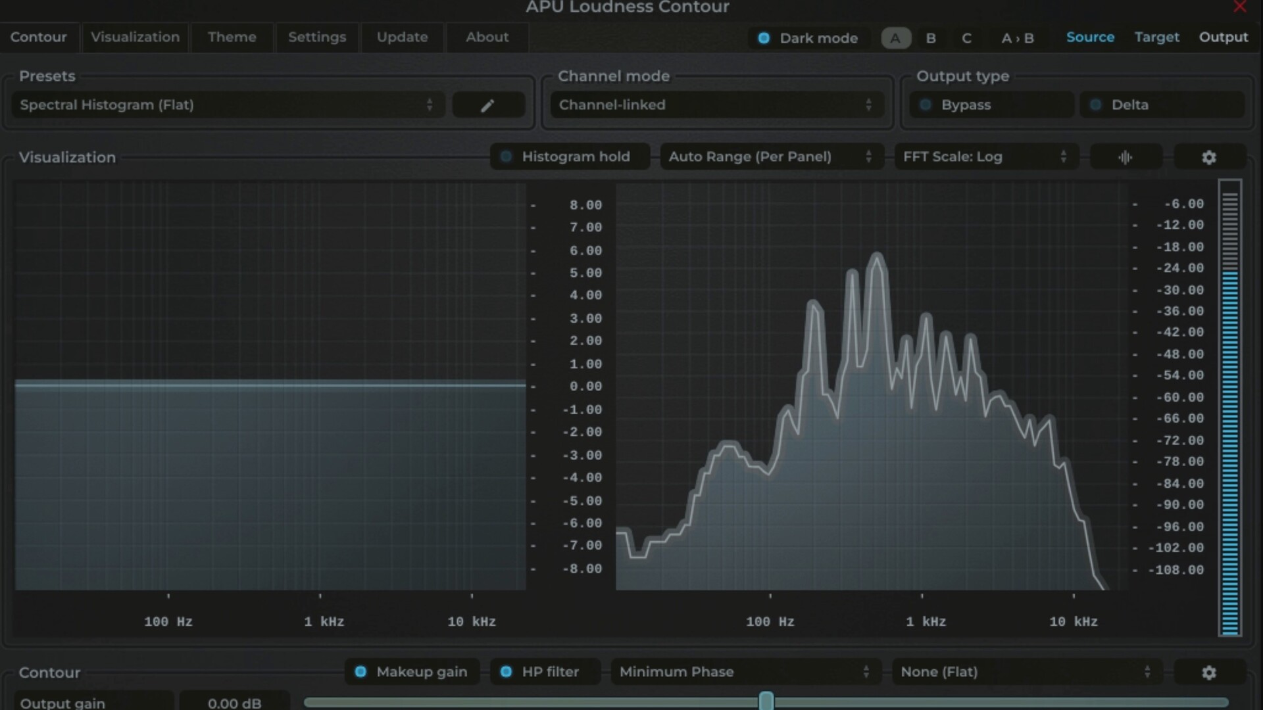This screenshot has height=710, width=1263.
Task: Open Auto Range (Per Panel) dropdown
Action: 771,157
